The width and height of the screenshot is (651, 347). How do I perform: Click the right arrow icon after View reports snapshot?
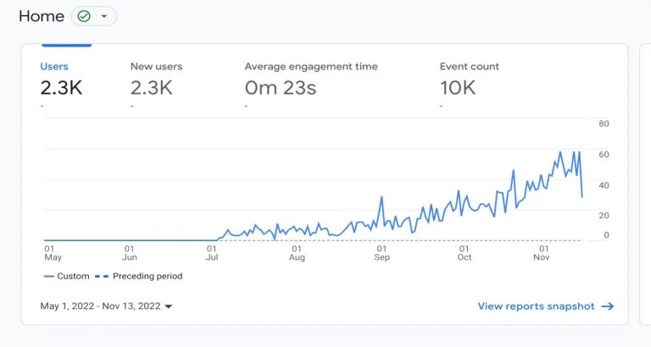pyautogui.click(x=607, y=306)
